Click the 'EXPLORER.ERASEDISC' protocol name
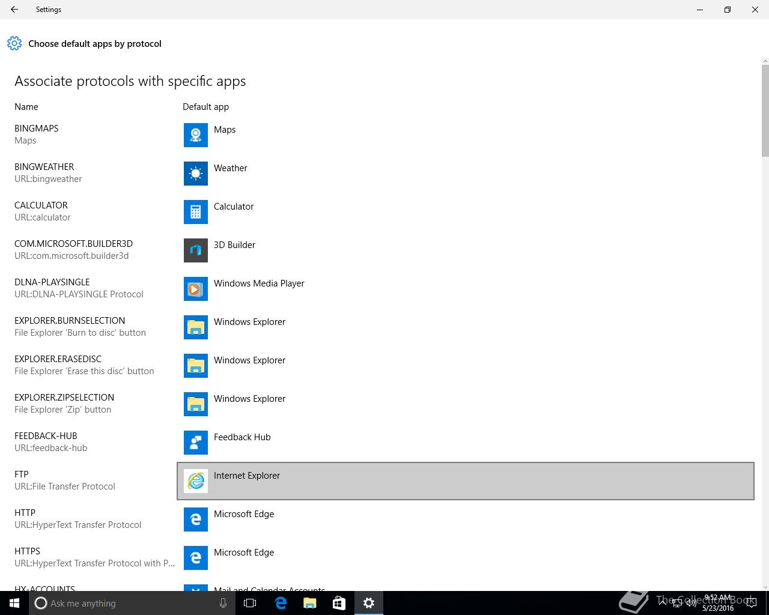 [58, 359]
